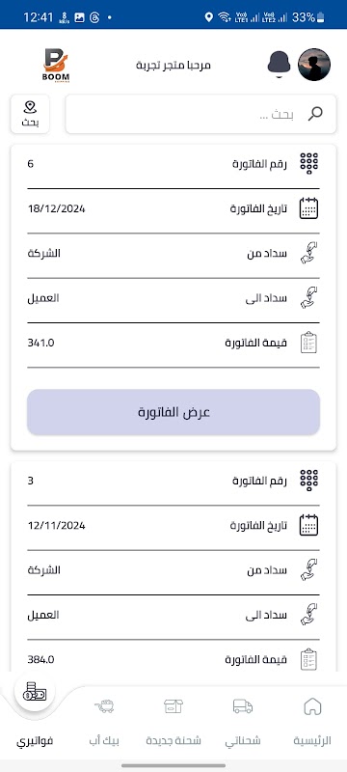347x772 pixels.
Task: Open invoice 6 with عرض الفاتورة button
Action: (x=173, y=412)
